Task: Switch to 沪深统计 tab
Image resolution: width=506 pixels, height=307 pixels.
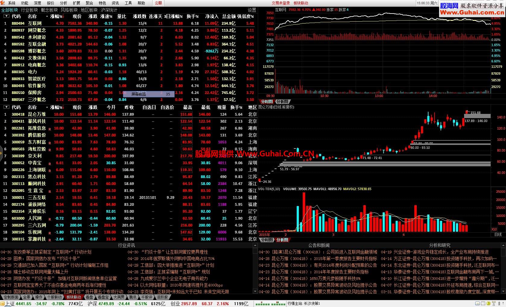Action: (109, 10)
